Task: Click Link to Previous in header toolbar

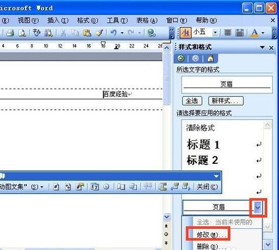Action: (148, 187)
